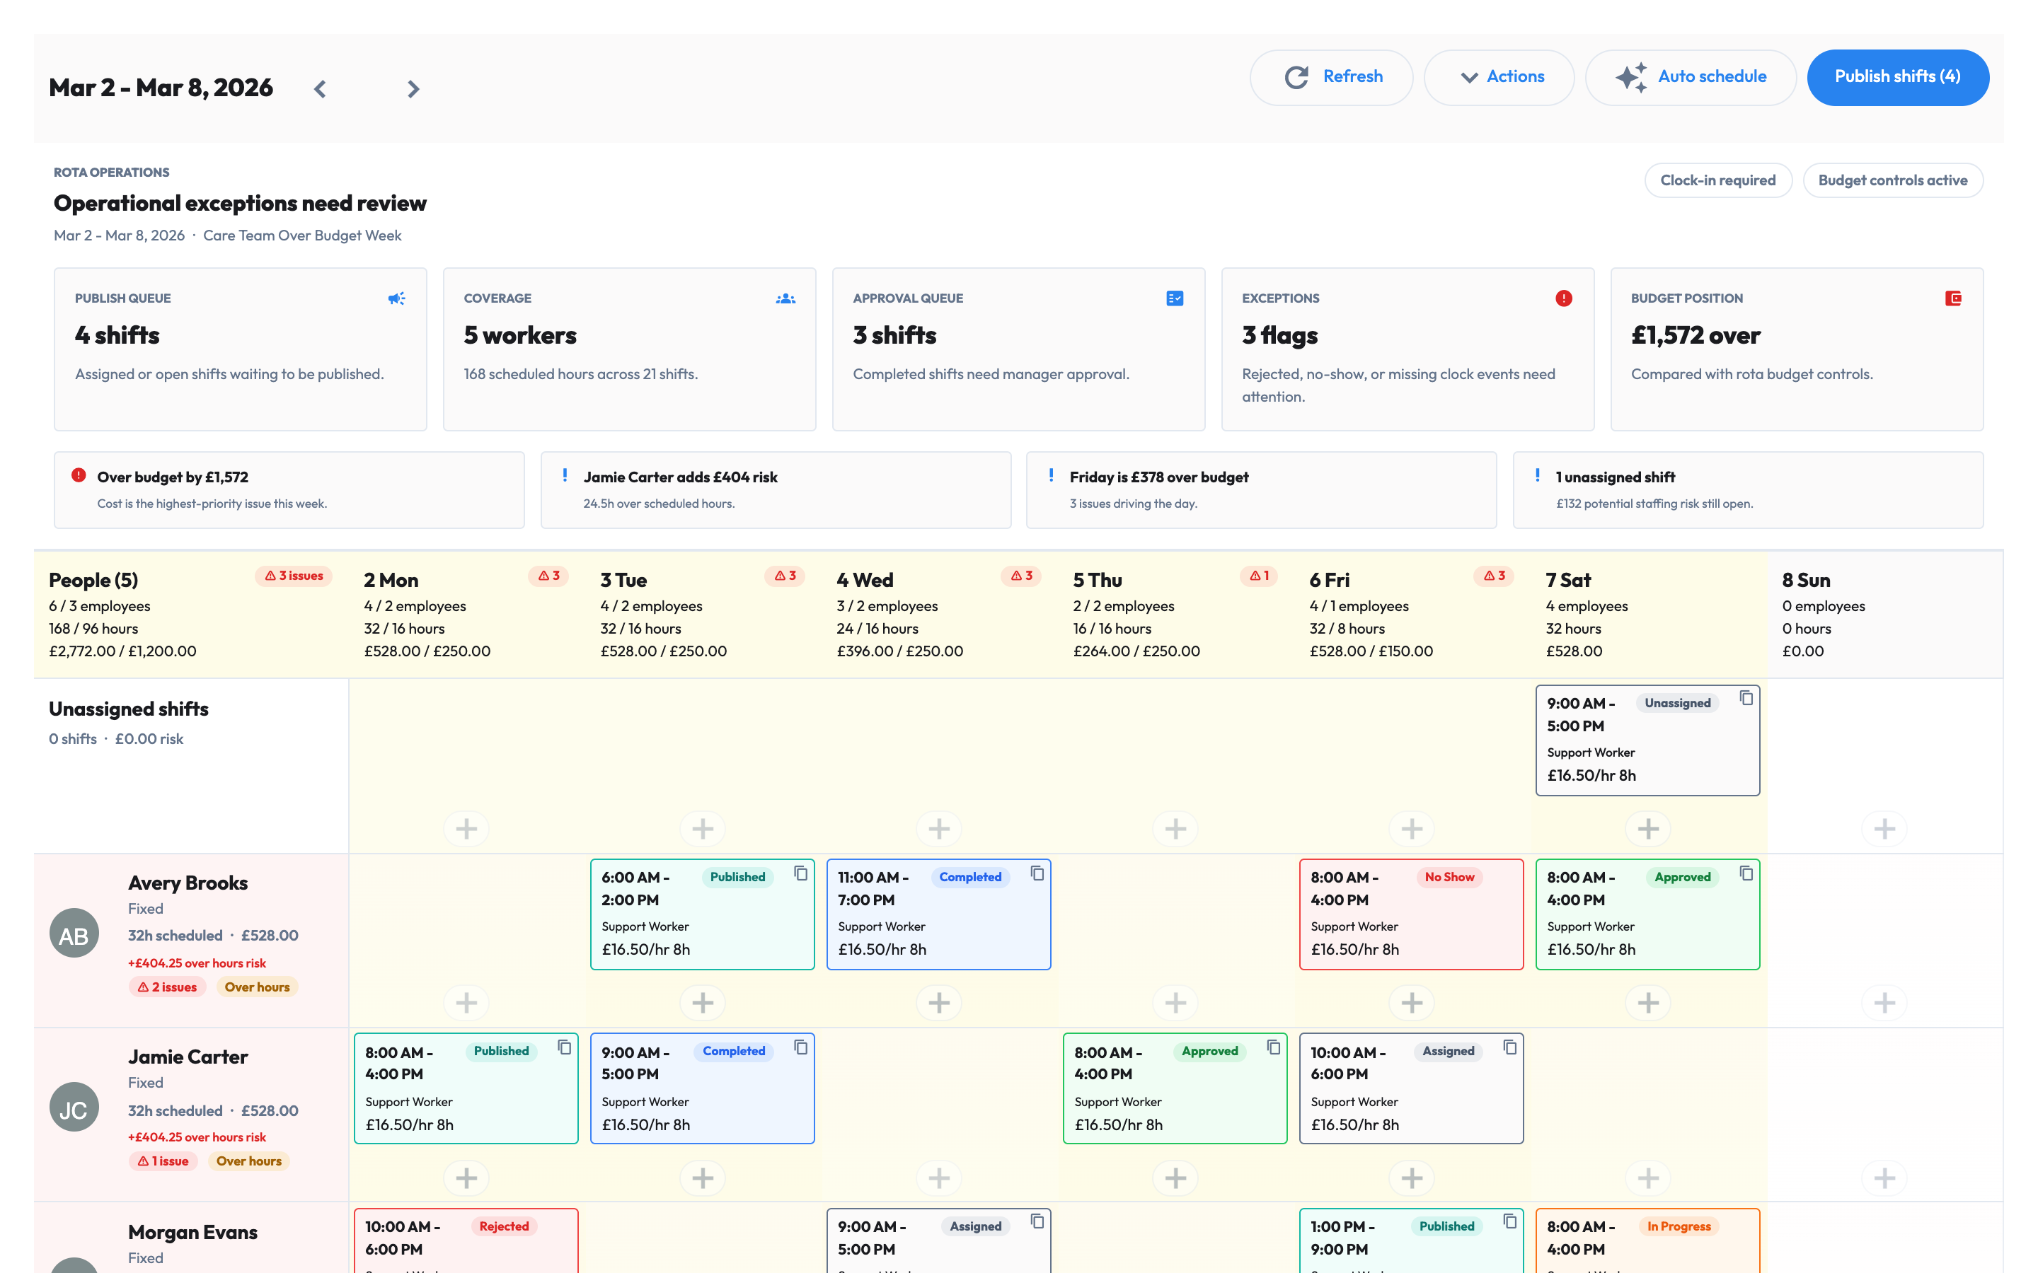Copy Avery Brooks' Tuesday Published shift
The height and width of the screenshot is (1273, 2038).
click(x=801, y=873)
